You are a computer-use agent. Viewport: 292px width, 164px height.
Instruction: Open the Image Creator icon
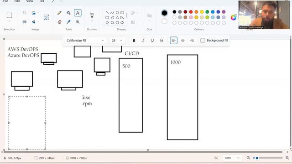(x=47, y=17)
